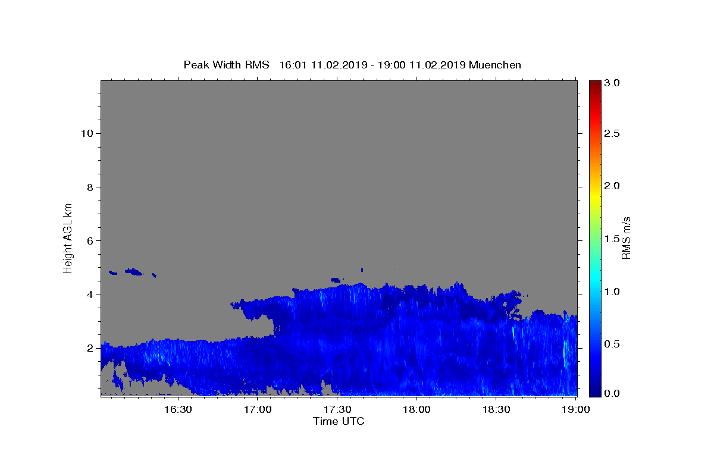The width and height of the screenshot is (714, 476).
Task: Click the 16:30 time axis label
Action: tap(177, 409)
